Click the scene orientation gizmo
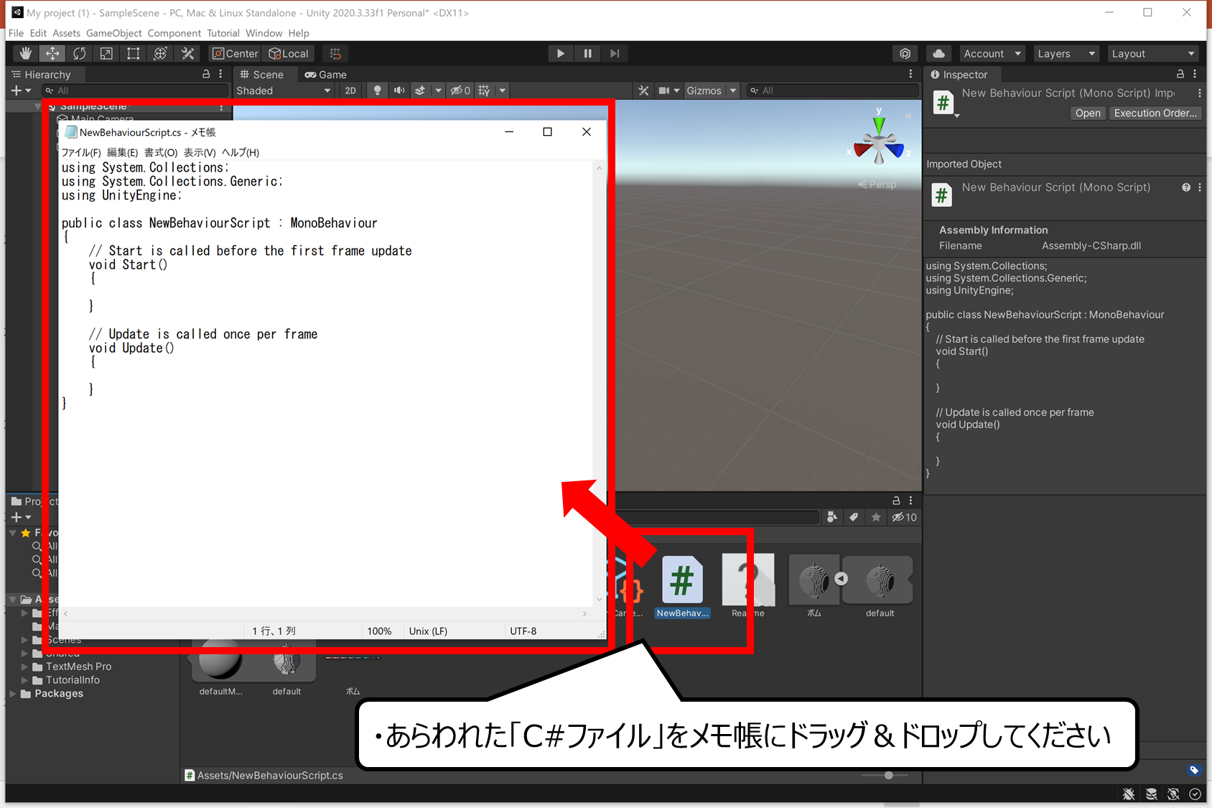Screen dimensions: 1212x808 click(879, 143)
